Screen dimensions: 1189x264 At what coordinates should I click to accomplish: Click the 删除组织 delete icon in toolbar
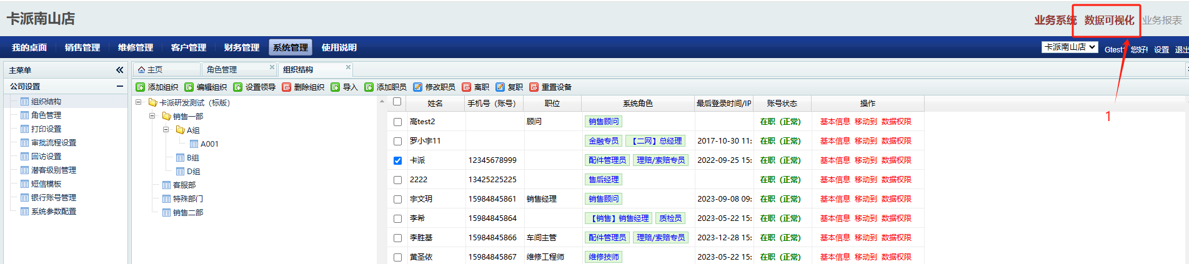pyautogui.click(x=287, y=87)
